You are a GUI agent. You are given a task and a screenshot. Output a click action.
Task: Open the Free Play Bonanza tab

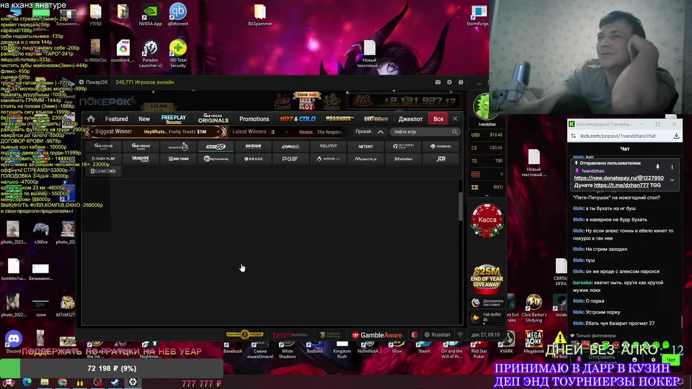[x=174, y=119]
